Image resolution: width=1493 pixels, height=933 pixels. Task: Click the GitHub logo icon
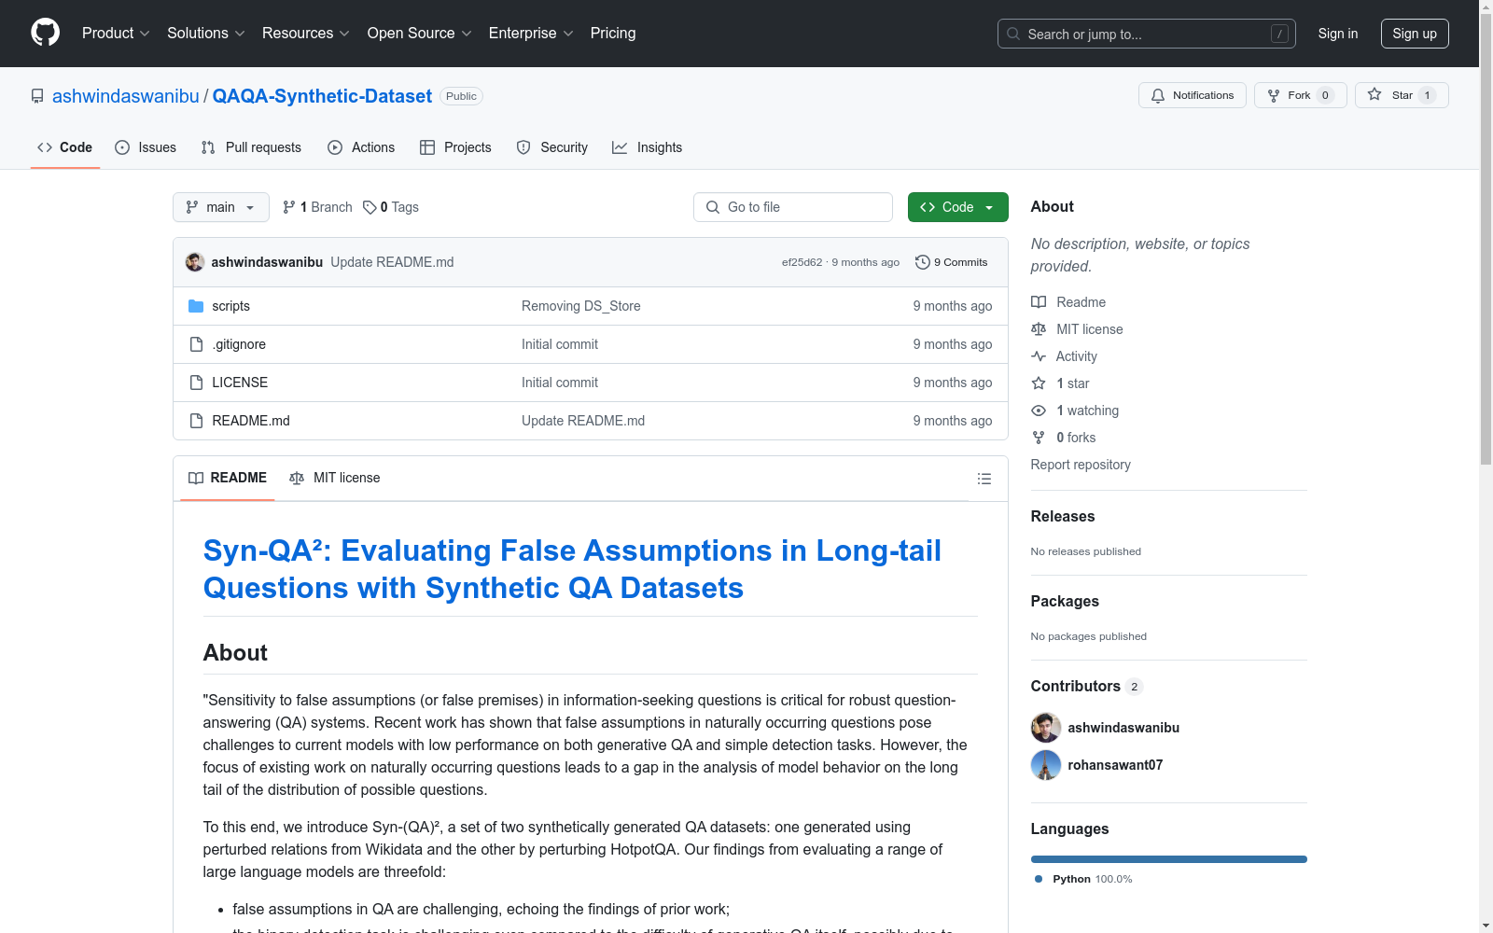pyautogui.click(x=45, y=33)
